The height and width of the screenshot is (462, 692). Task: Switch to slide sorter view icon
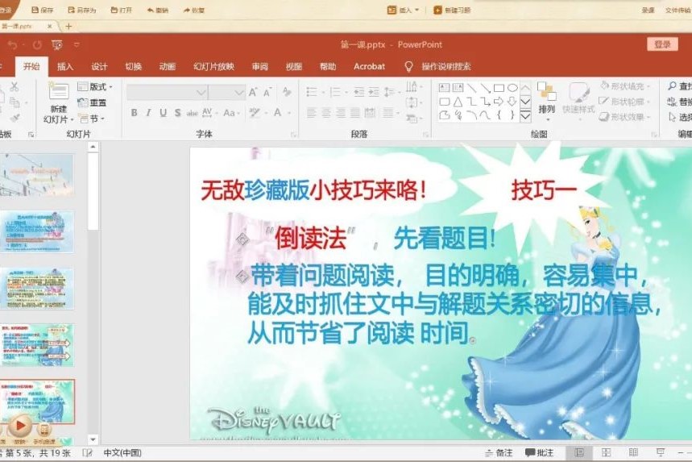click(x=607, y=452)
